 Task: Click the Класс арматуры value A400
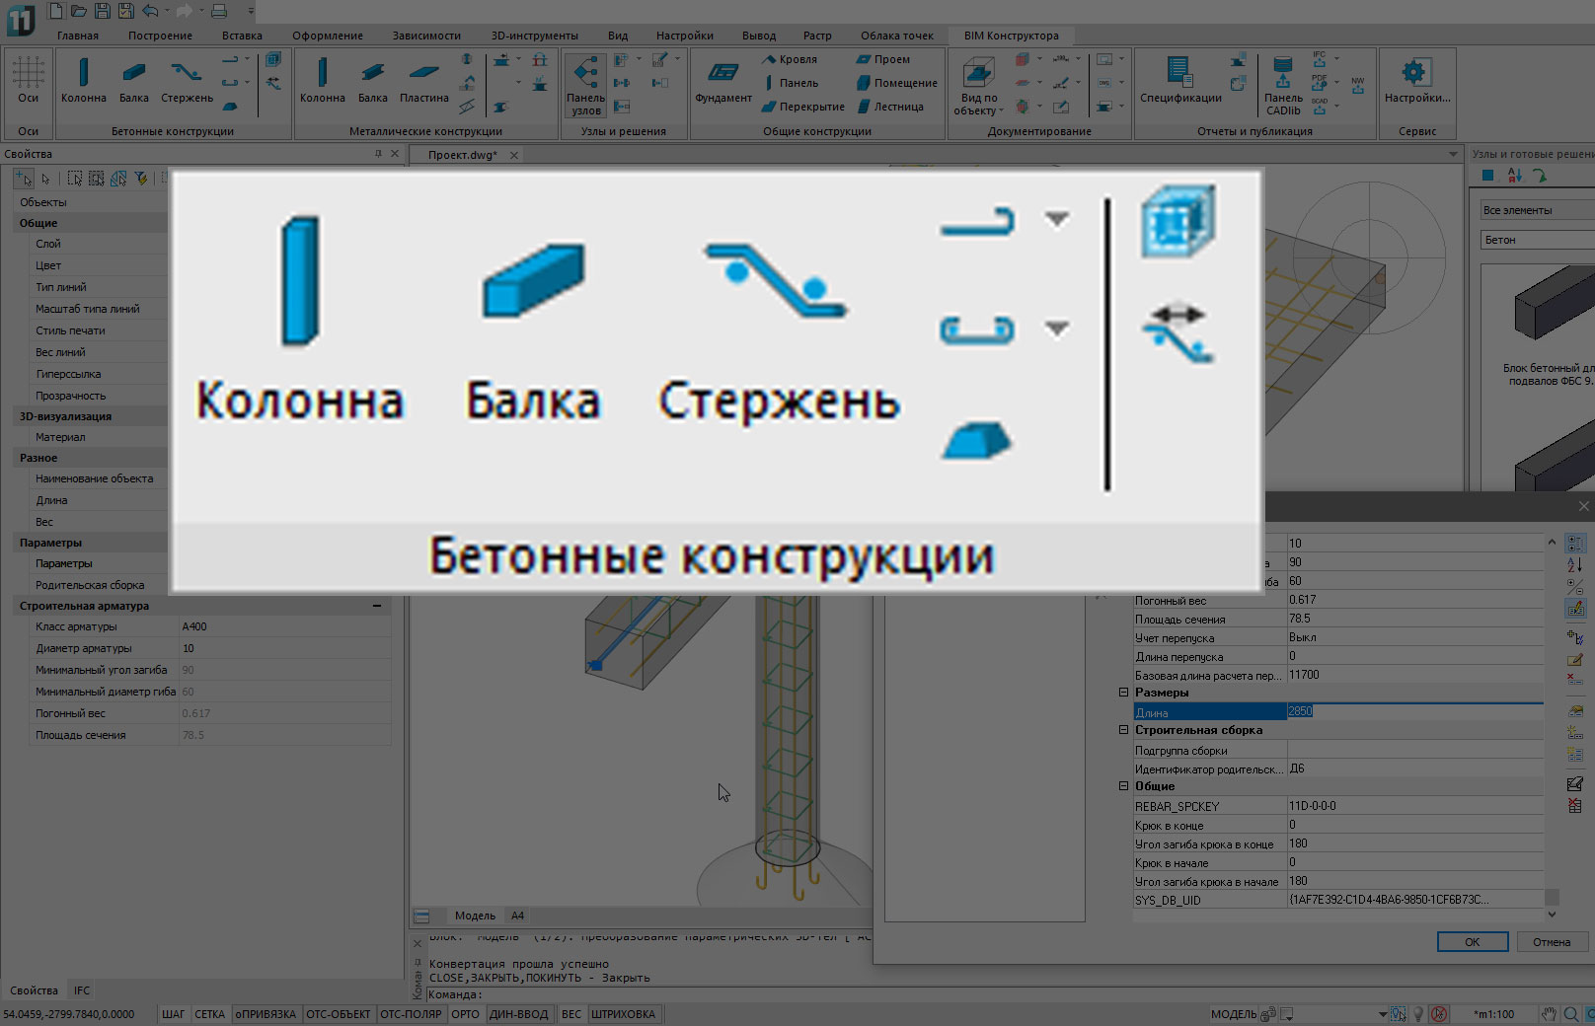pos(284,626)
